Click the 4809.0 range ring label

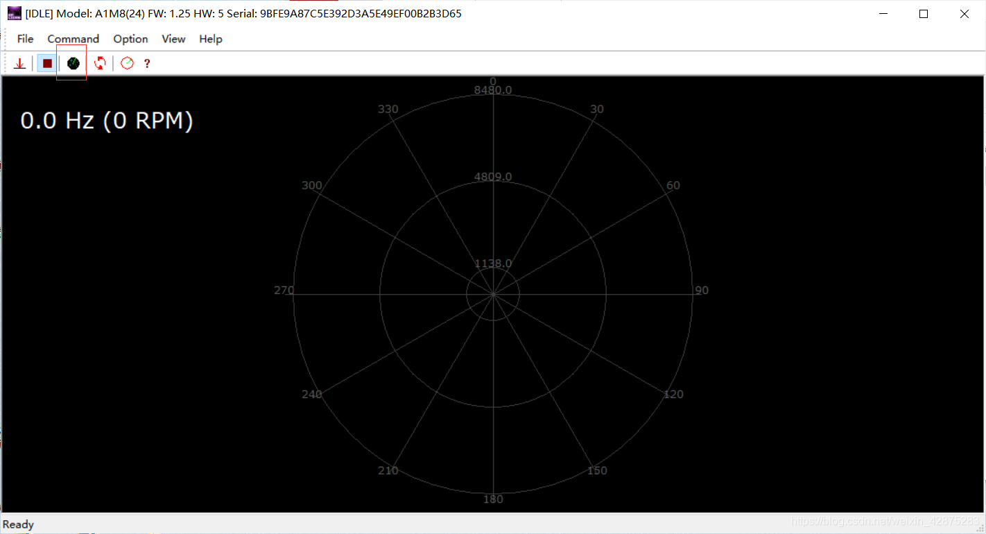click(x=493, y=177)
